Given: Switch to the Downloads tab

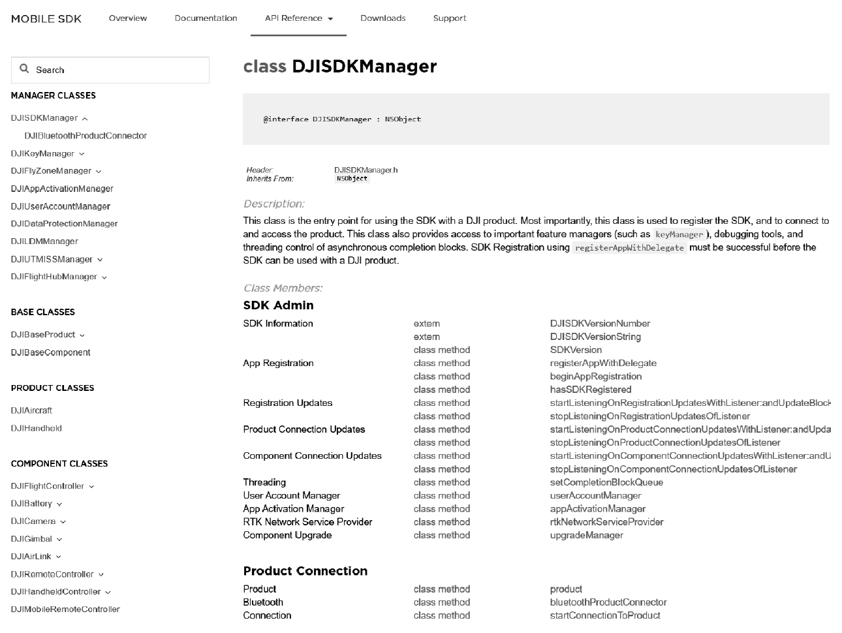Looking at the screenshot, I should 383,18.
